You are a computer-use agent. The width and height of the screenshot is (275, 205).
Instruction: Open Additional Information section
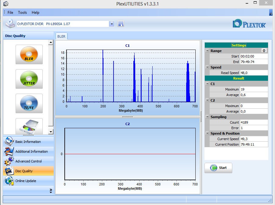click(x=28, y=151)
